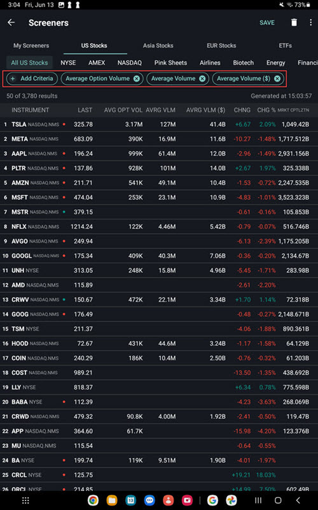Screen dimensions: 318x510
Task: Remove the Average Volume criteria chip
Action: (x=202, y=78)
